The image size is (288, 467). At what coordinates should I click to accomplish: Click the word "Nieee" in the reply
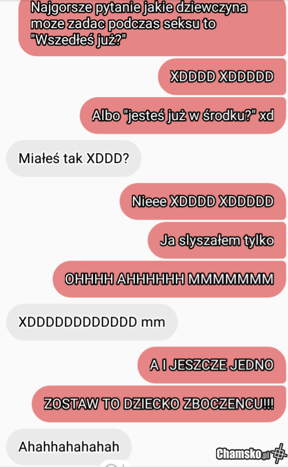[x=149, y=201]
